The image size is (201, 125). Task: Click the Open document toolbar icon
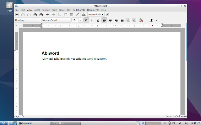click(23, 15)
